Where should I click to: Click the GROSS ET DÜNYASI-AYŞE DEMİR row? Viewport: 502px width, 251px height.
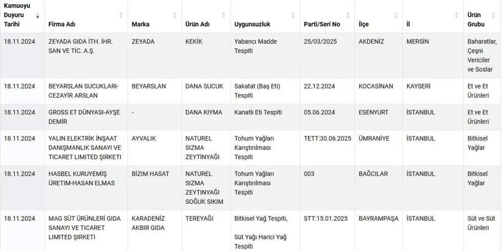click(251, 117)
